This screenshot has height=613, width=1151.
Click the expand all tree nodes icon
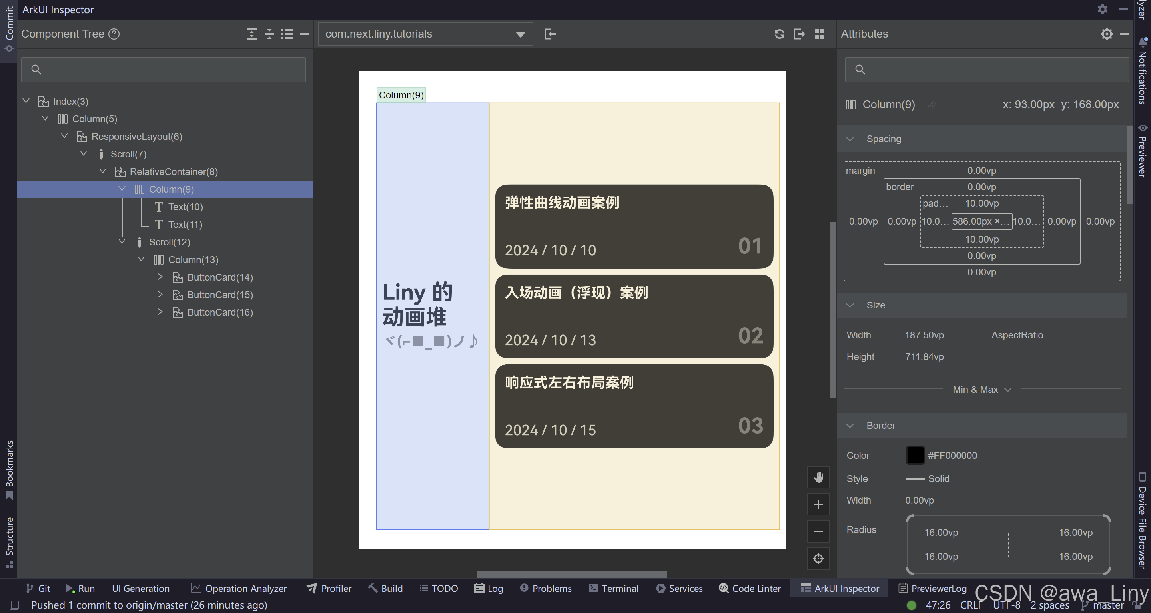[251, 34]
